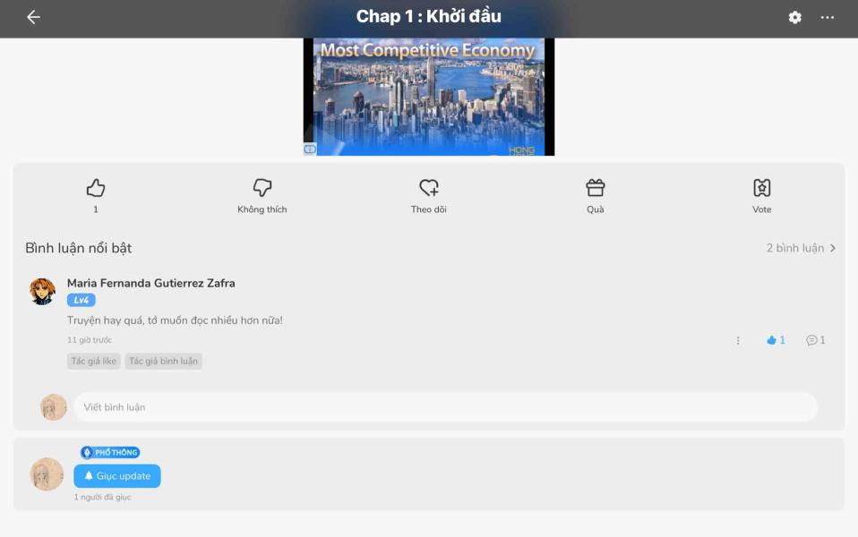Like the chapter with thumbs-up icon
Image resolution: width=858 pixels, height=537 pixels.
(96, 188)
